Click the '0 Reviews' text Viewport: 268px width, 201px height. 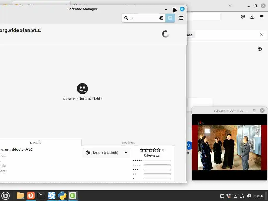pyautogui.click(x=152, y=155)
